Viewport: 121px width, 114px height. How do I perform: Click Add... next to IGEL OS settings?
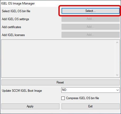(91, 19)
